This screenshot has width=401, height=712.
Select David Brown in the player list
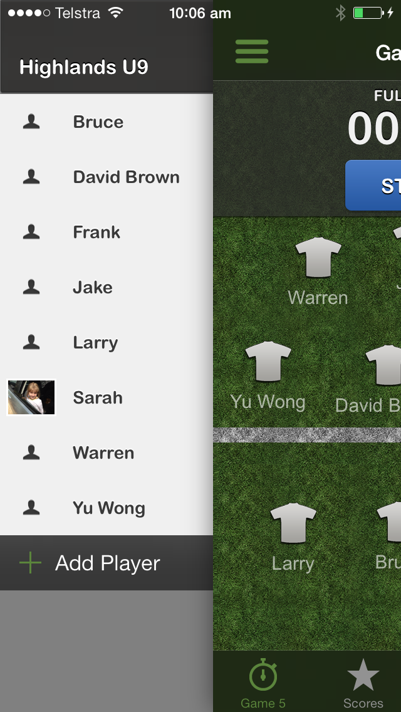coord(107,177)
